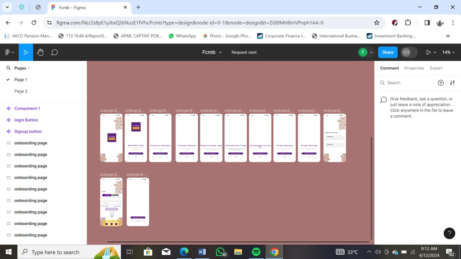461x259 pixels.
Task: Click the first onboarding page frame icon
Action: [x=9, y=143]
